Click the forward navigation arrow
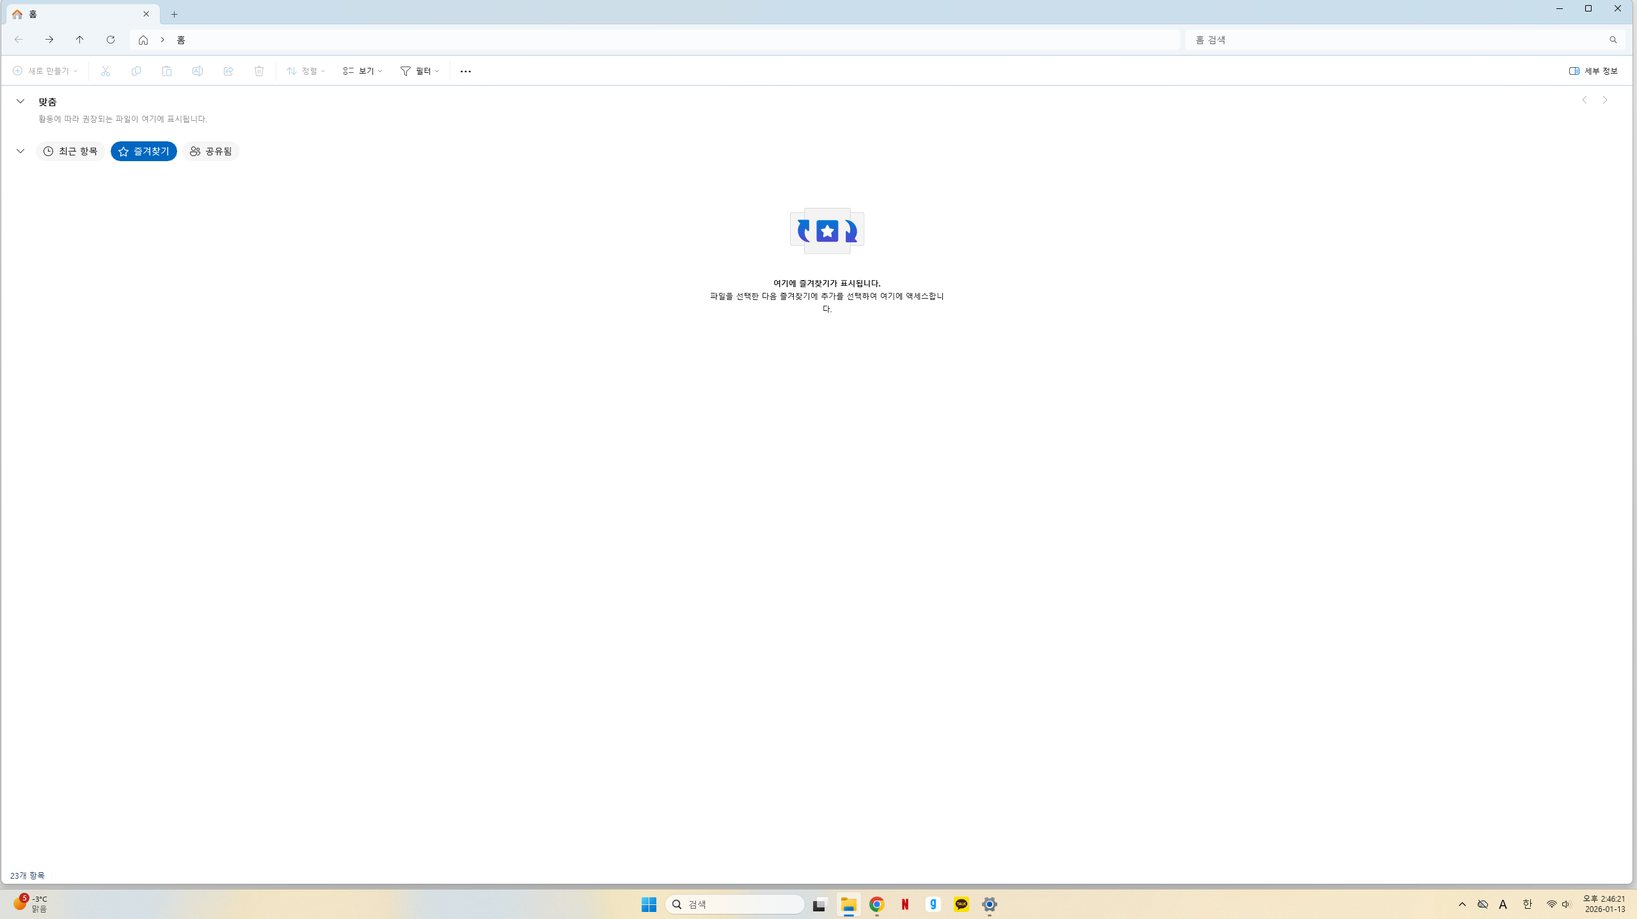 [x=49, y=40]
